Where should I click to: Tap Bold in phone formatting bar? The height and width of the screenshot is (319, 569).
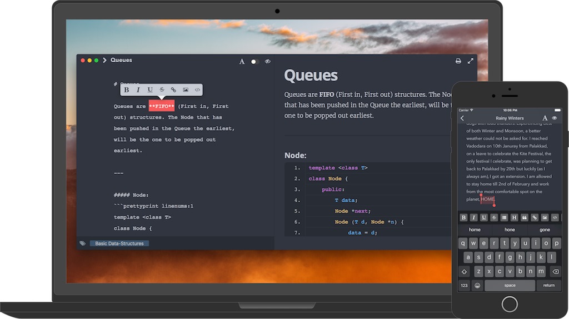coord(463,217)
